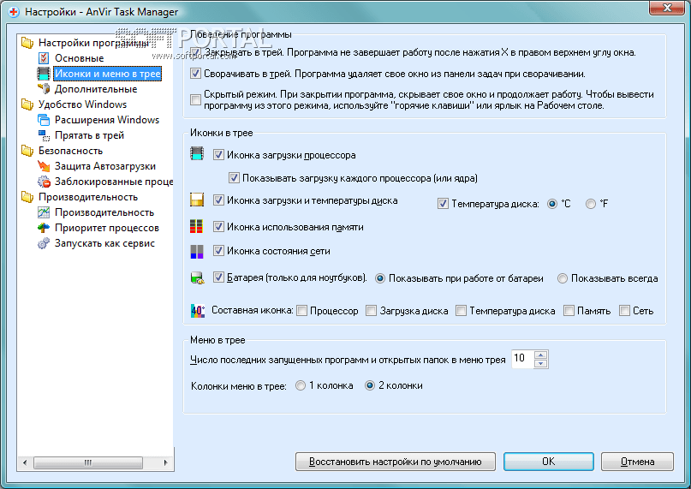This screenshot has width=691, height=489.
Task: Toggle Закрывать в трей checkbox
Action: [x=196, y=52]
